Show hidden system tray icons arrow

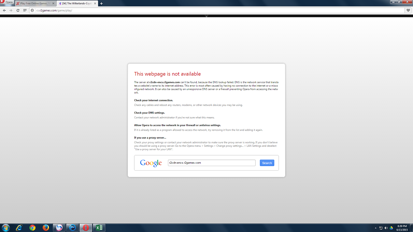pos(375,228)
